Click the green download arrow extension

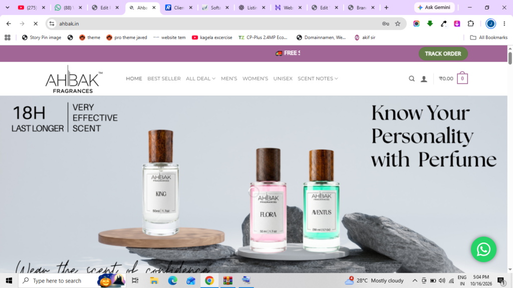[x=430, y=23]
